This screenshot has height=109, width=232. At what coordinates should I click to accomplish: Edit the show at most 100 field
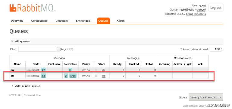[215, 49]
